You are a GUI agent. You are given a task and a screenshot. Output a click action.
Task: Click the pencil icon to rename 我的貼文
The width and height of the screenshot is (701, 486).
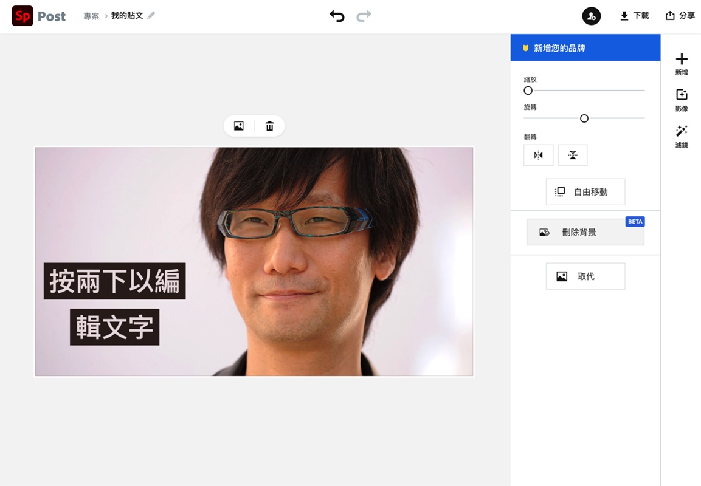pyautogui.click(x=151, y=16)
